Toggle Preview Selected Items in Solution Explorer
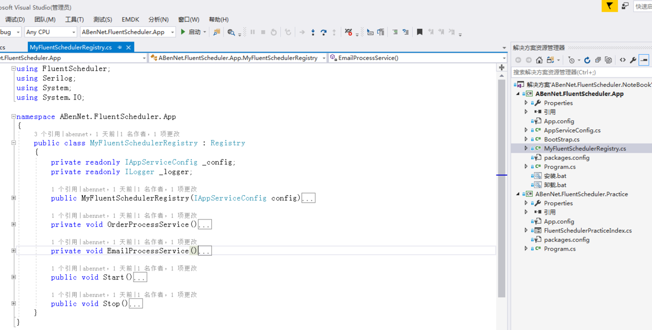This screenshot has height=330, width=652. pos(644,60)
